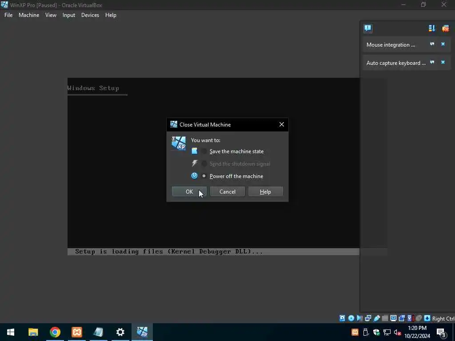Dismiss the Auto capture keyboard notification

tap(443, 62)
